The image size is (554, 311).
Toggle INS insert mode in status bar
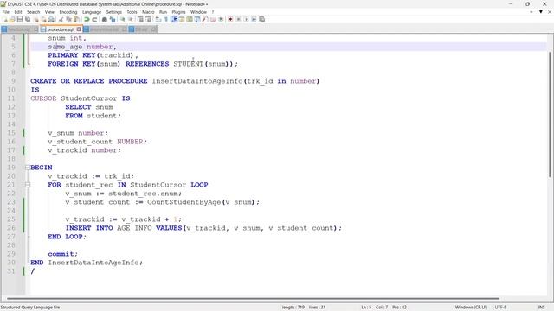click(x=541, y=308)
